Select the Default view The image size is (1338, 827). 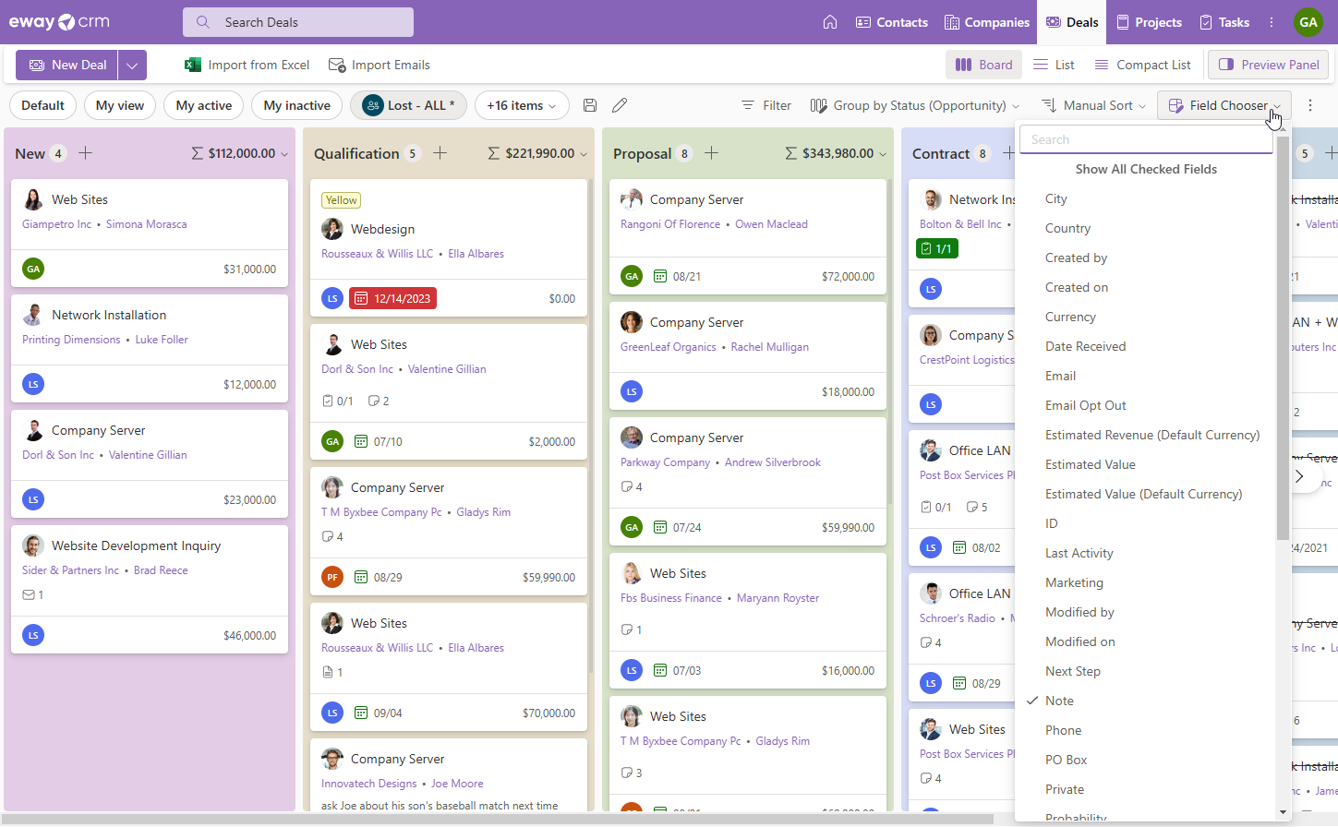pyautogui.click(x=42, y=105)
